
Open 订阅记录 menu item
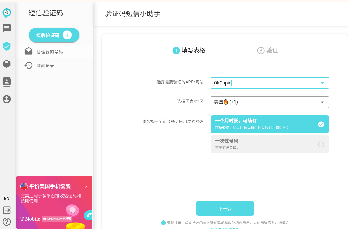point(54,66)
